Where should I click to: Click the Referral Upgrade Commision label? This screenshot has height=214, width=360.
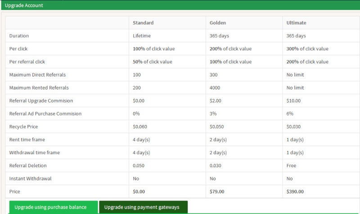pos(41,101)
